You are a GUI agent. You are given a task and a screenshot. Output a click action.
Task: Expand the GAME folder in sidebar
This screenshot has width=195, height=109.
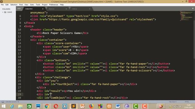(x=3, y=12)
